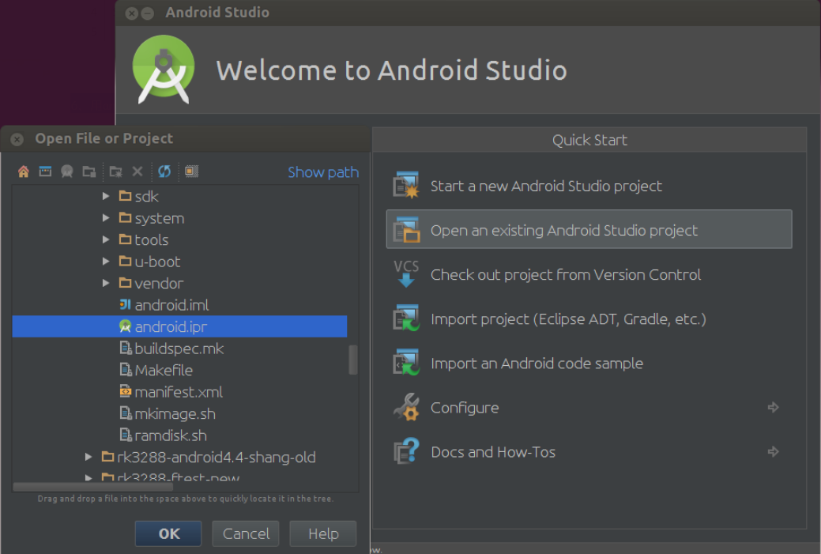Click the manifest.xml file icon
Viewport: 821px width, 554px height.
point(125,391)
